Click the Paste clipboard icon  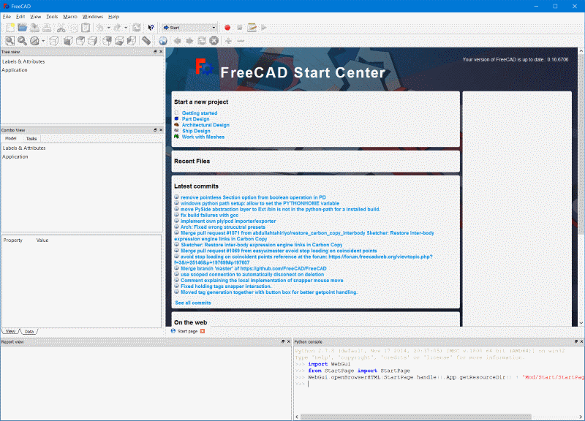pos(86,28)
